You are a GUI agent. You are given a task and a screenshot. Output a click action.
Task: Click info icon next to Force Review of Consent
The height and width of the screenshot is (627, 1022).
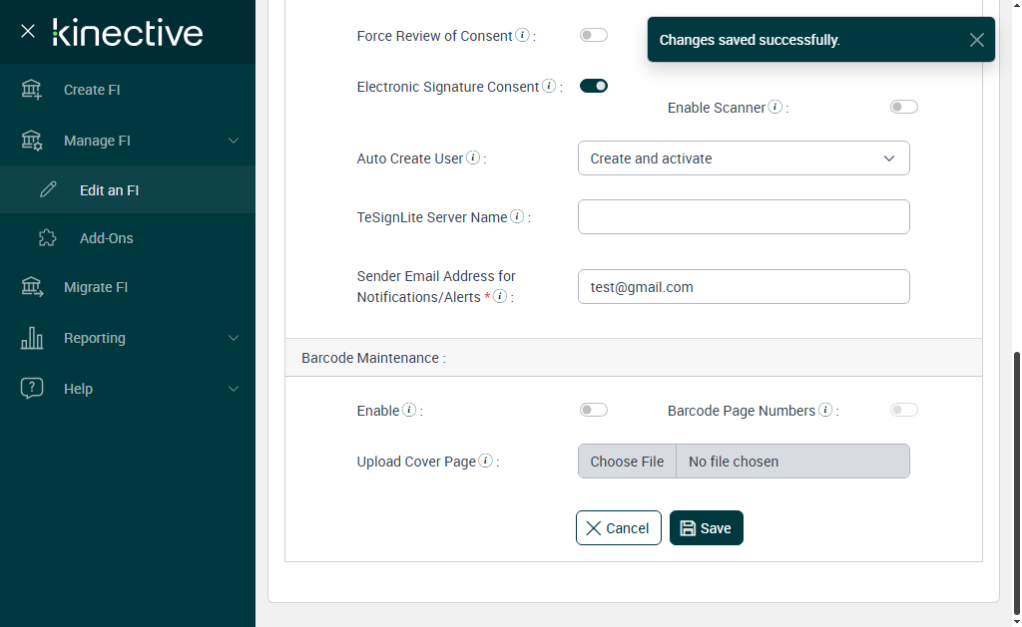[523, 35]
